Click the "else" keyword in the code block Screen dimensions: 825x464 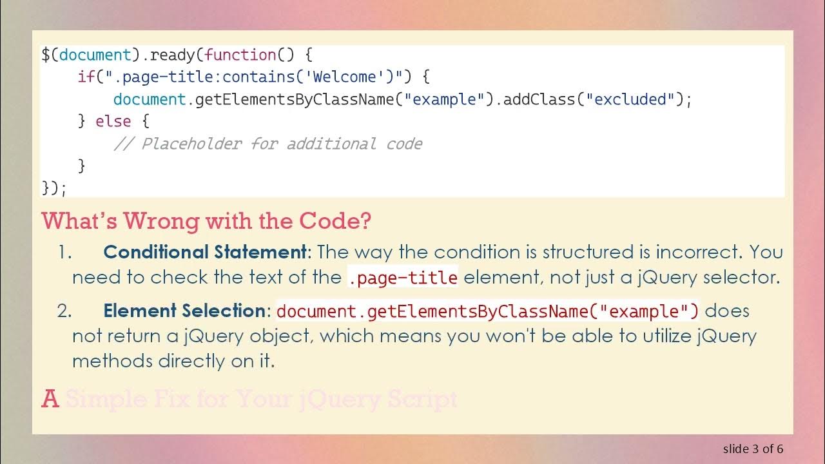tap(113, 121)
